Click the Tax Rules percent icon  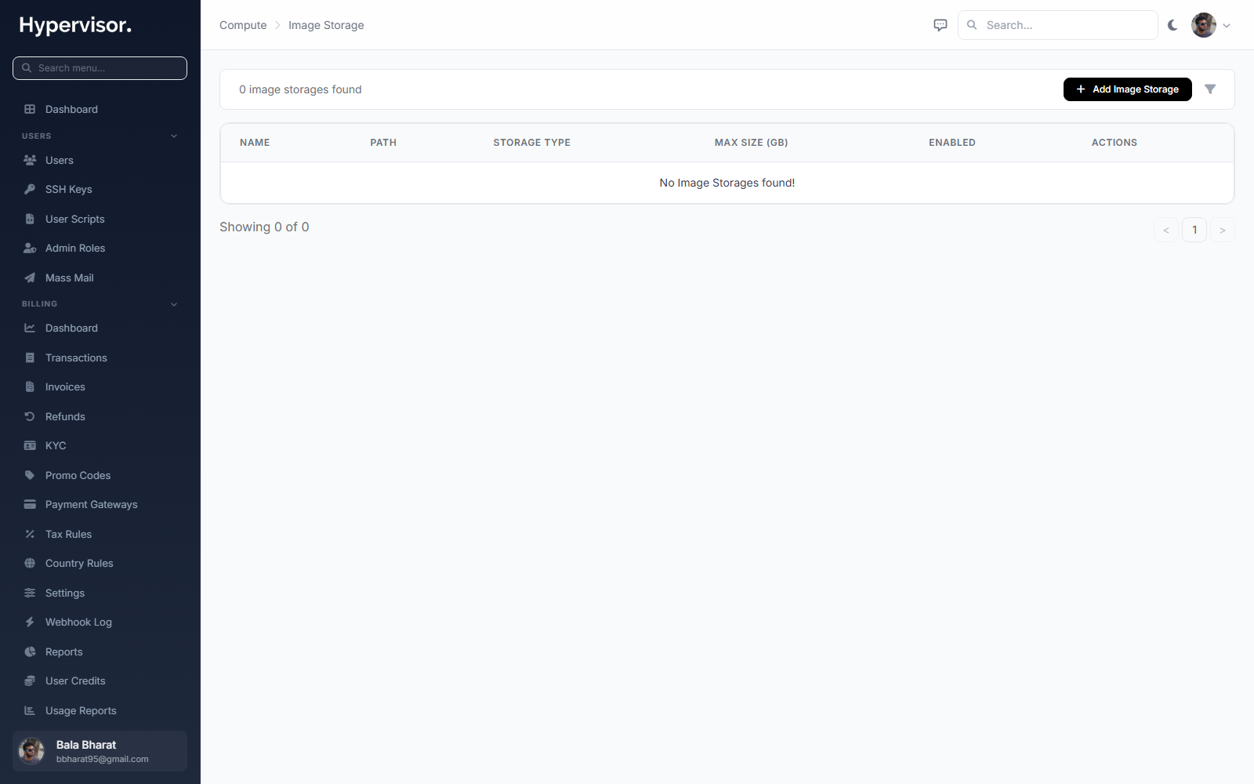[x=30, y=534]
